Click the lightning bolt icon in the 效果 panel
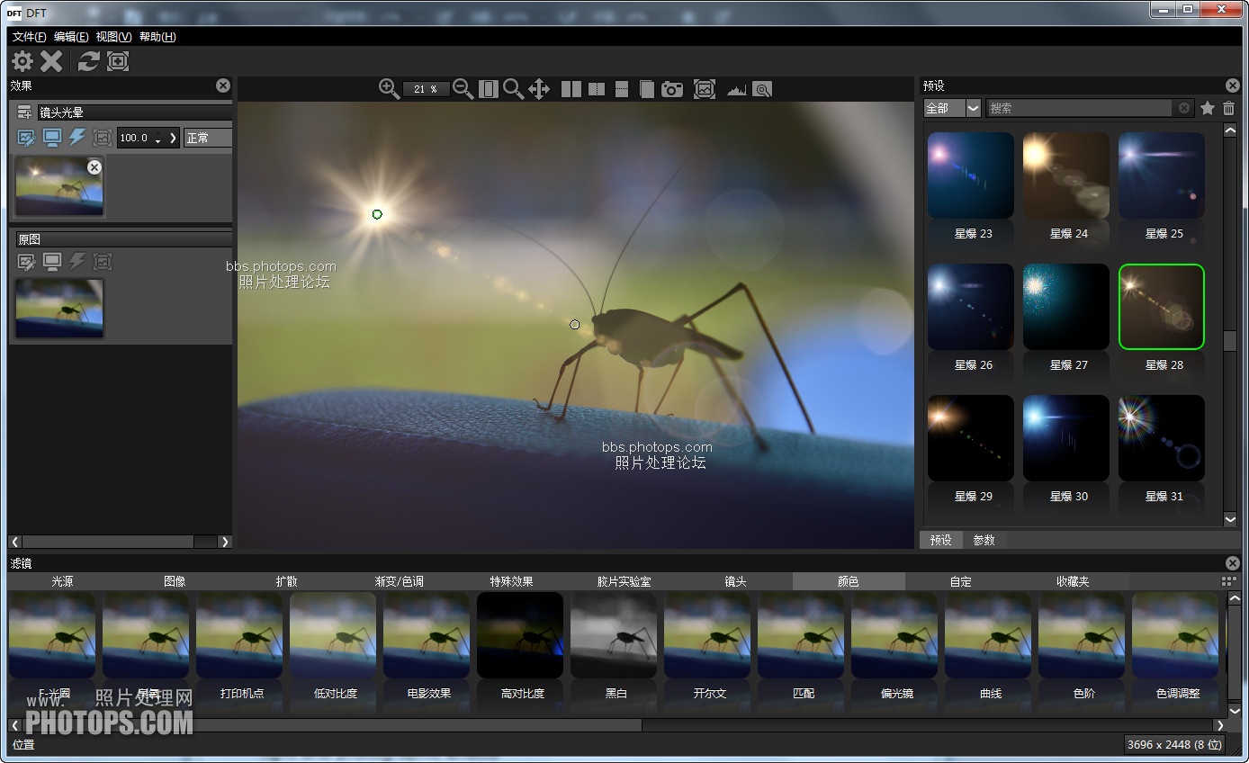The width and height of the screenshot is (1249, 763). coord(77,138)
